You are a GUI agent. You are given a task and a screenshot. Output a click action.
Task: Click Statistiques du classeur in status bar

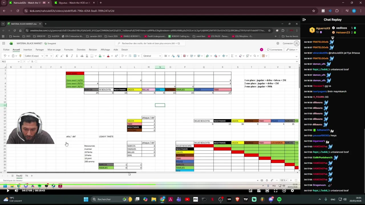13,181
